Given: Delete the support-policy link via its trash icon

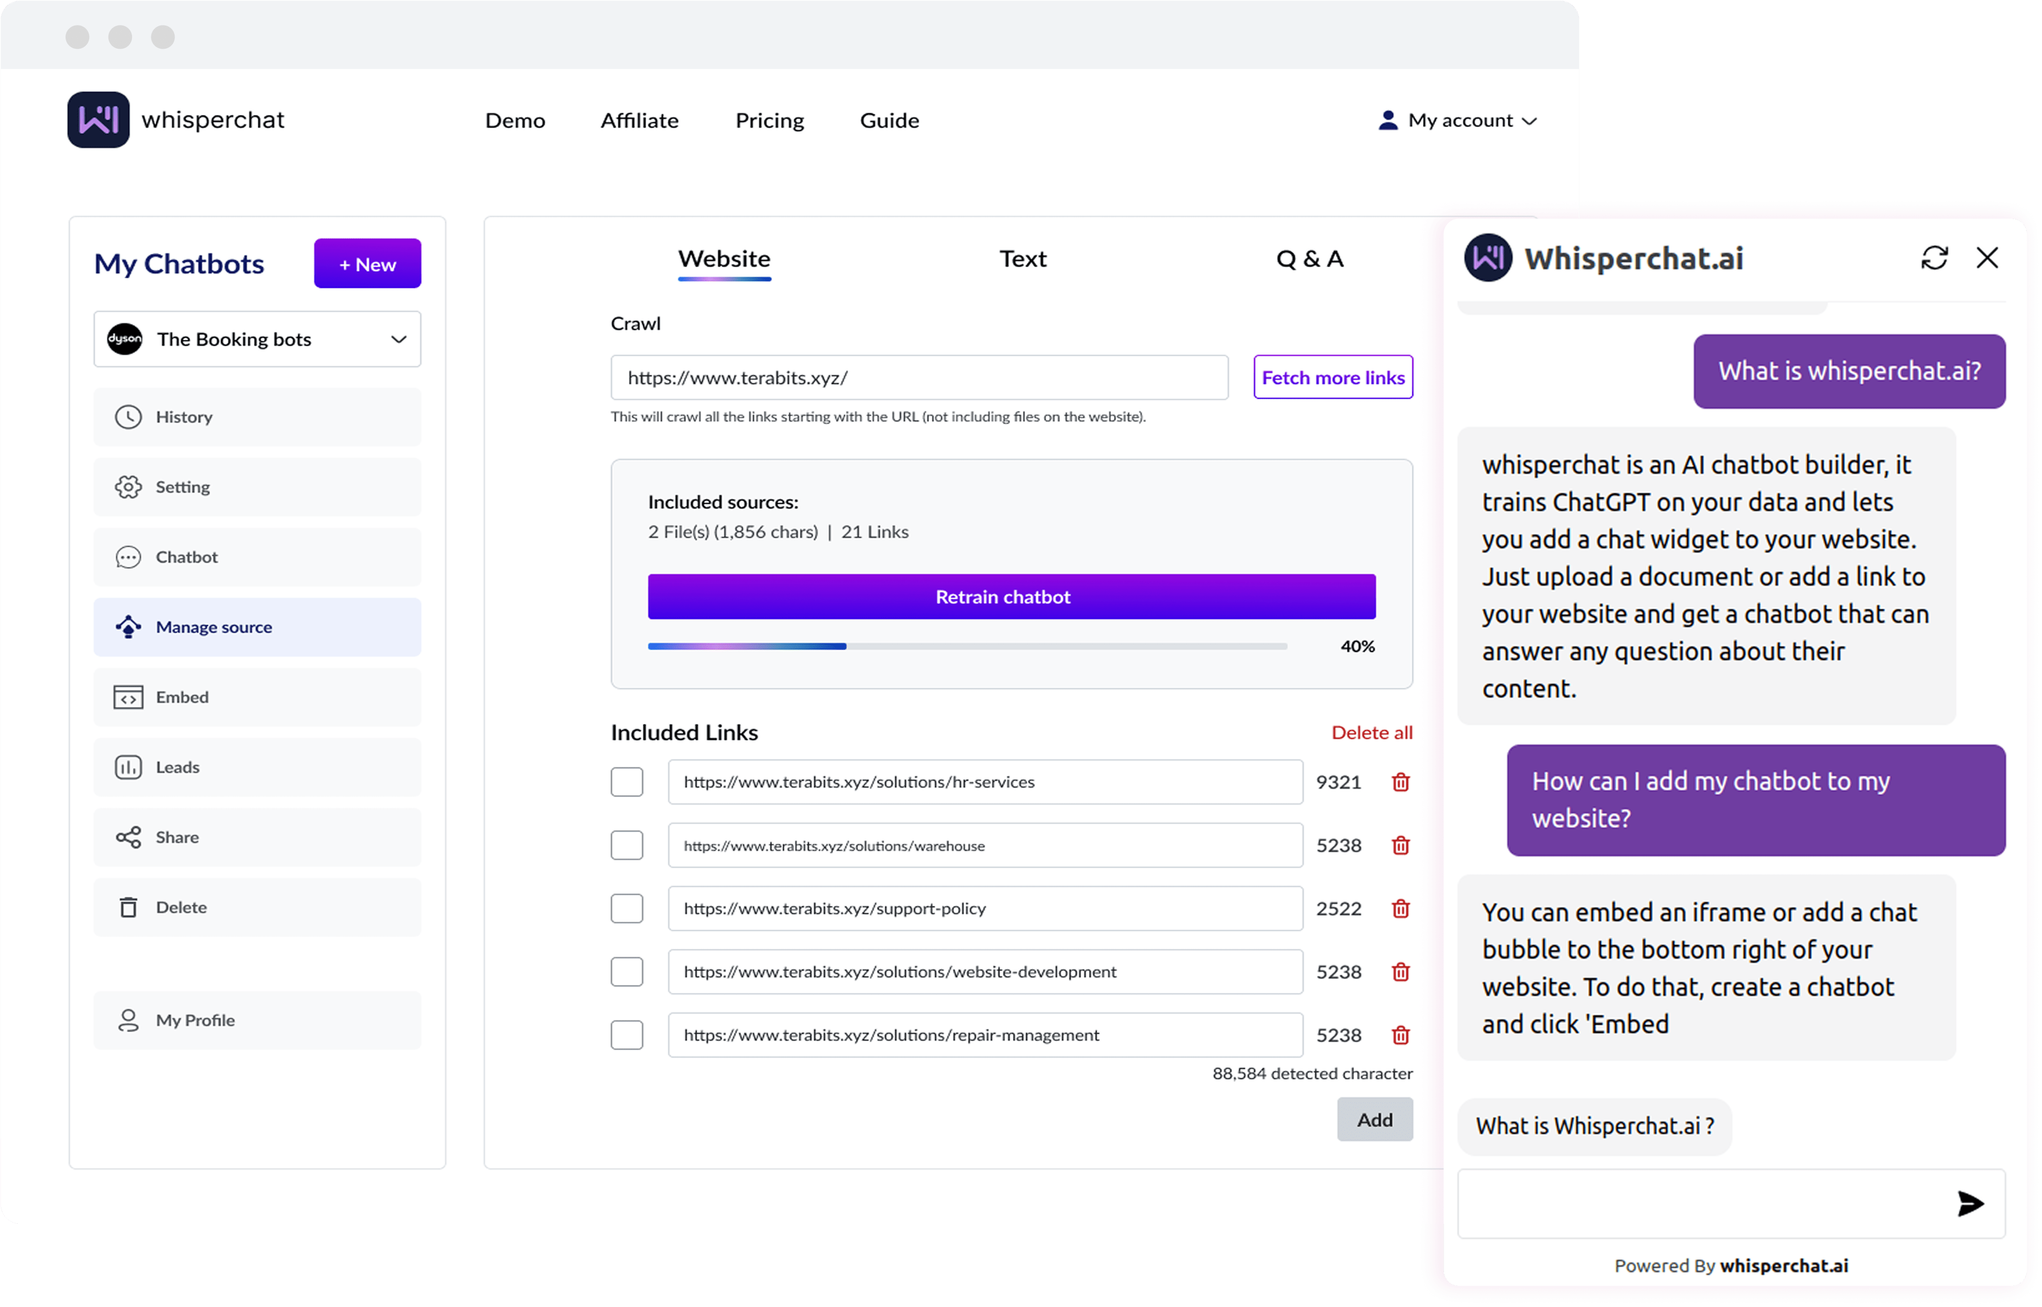Looking at the screenshot, I should click(x=1400, y=908).
